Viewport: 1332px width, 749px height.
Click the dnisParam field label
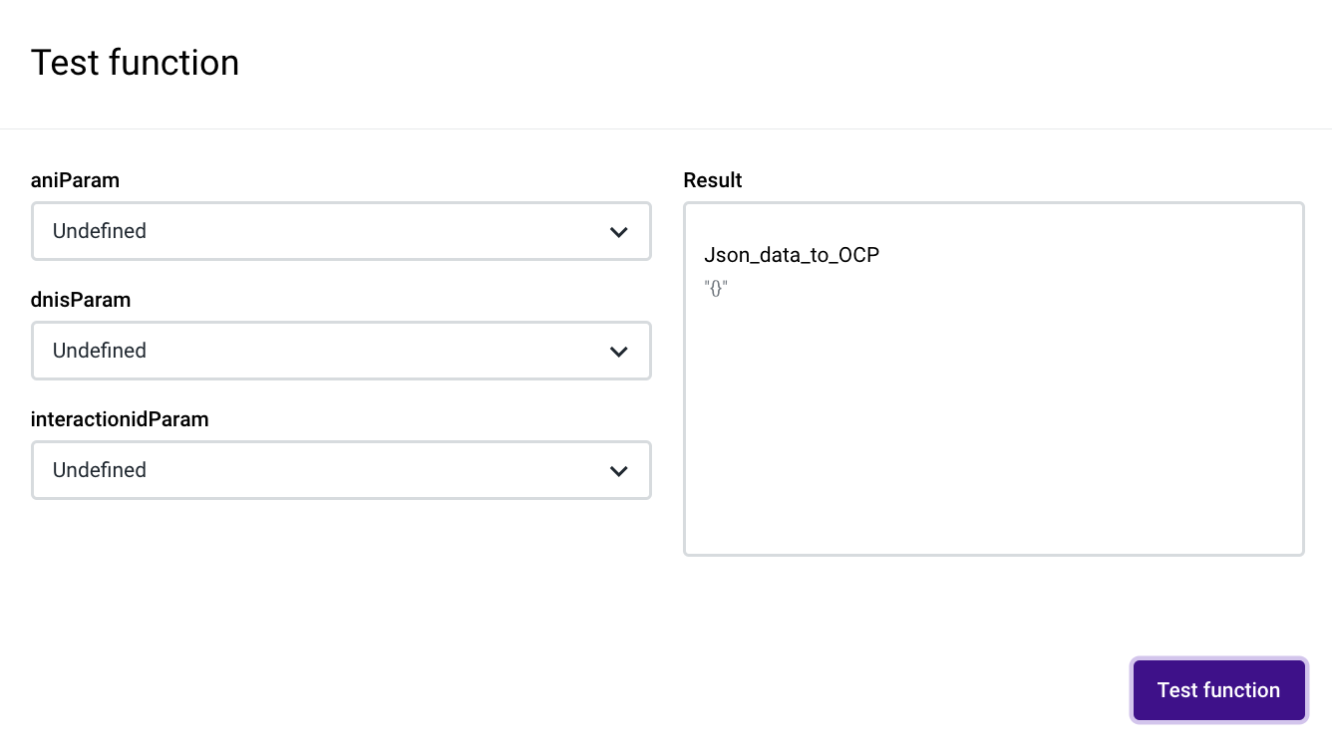click(81, 300)
